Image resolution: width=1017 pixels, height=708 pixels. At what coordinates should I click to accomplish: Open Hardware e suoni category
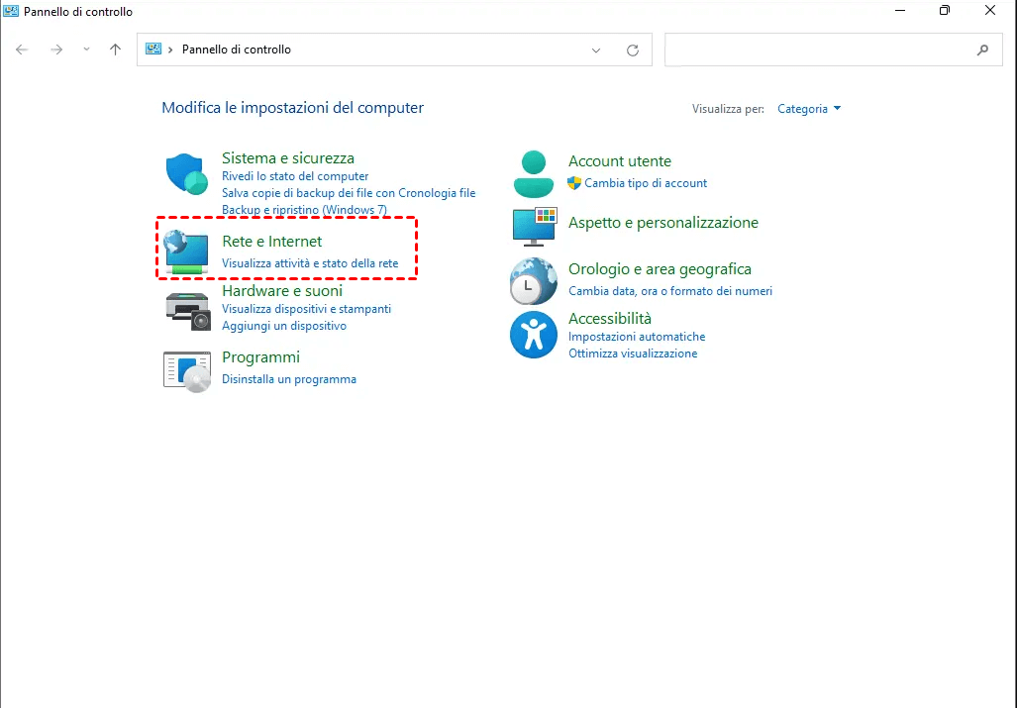coord(282,291)
